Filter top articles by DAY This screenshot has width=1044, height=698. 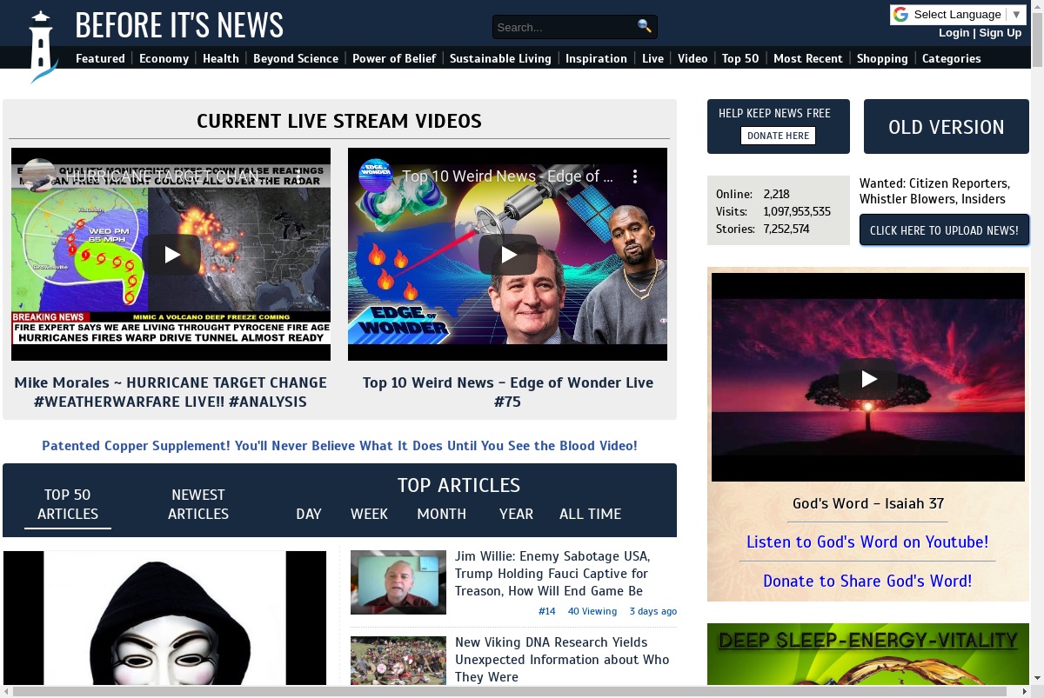(309, 514)
